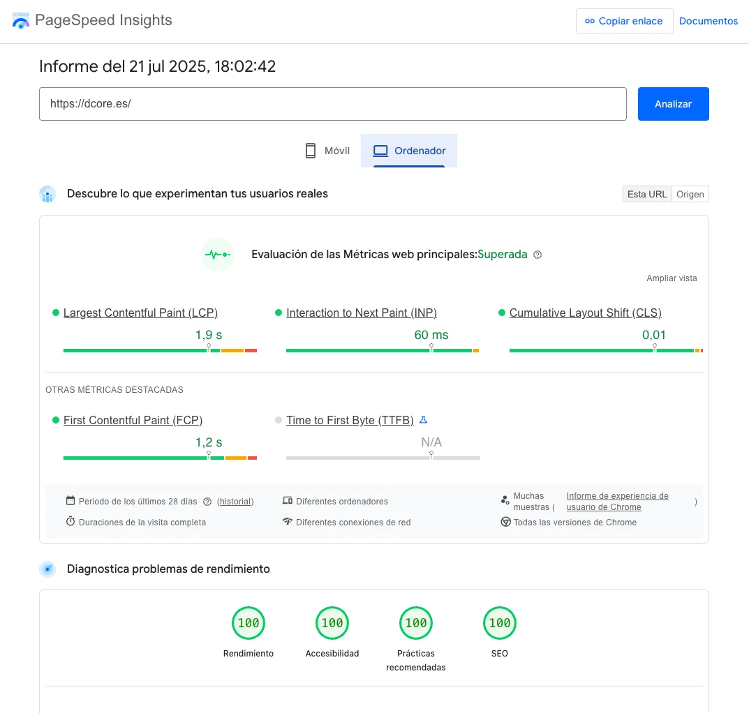Click the Prácticas recomendadas score gauge
Image resolution: width=749 pixels, height=713 pixels.
coord(416,623)
